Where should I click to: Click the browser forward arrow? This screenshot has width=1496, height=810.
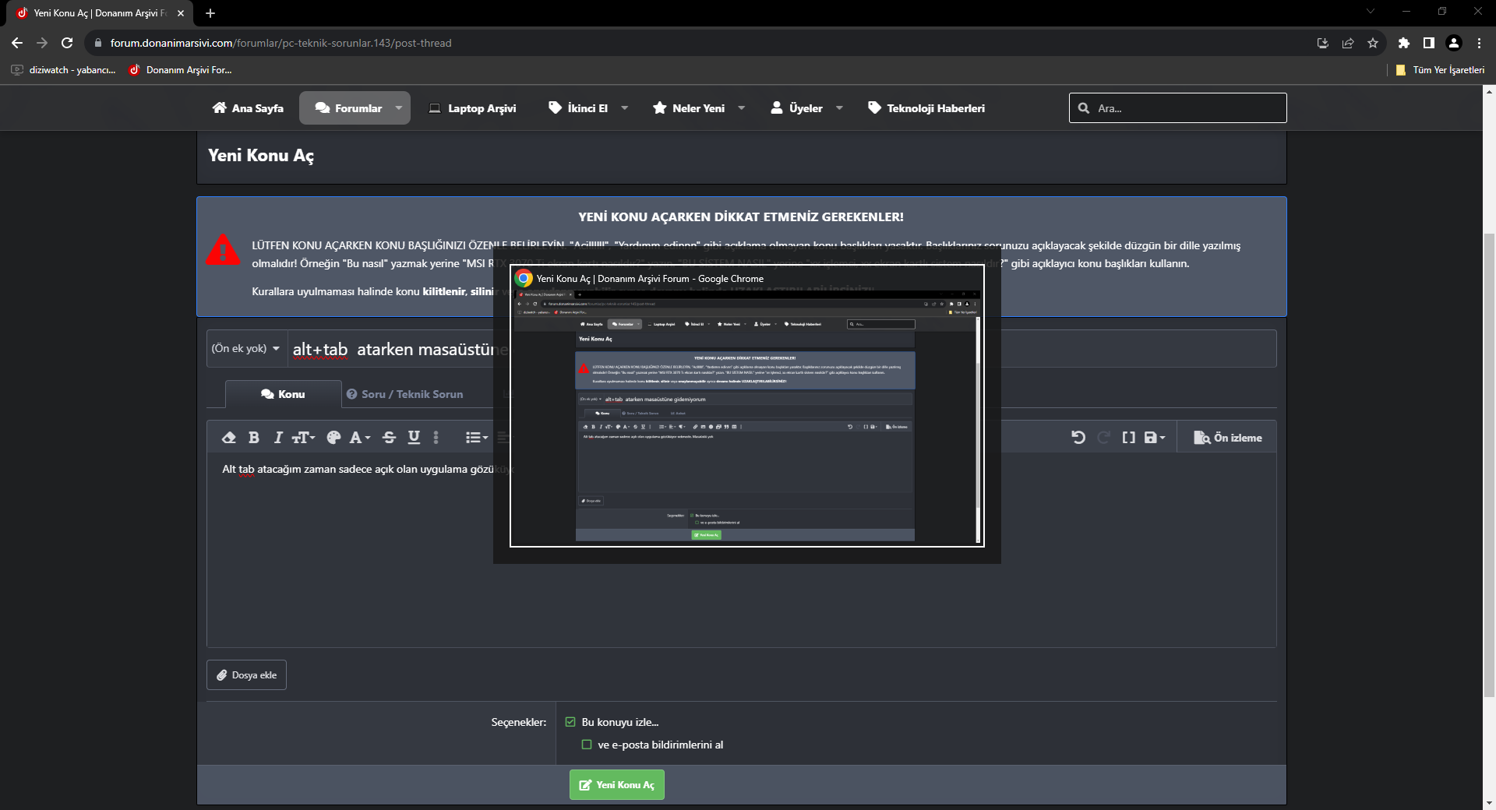pyautogui.click(x=42, y=43)
